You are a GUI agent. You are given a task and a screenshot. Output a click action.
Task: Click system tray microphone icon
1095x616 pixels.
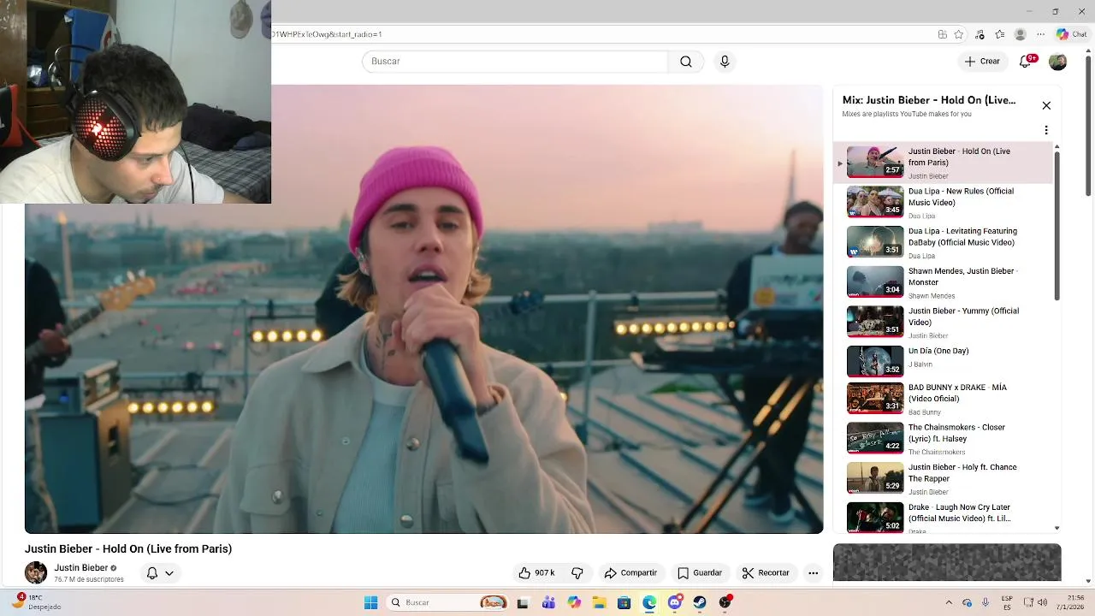pyautogui.click(x=985, y=602)
